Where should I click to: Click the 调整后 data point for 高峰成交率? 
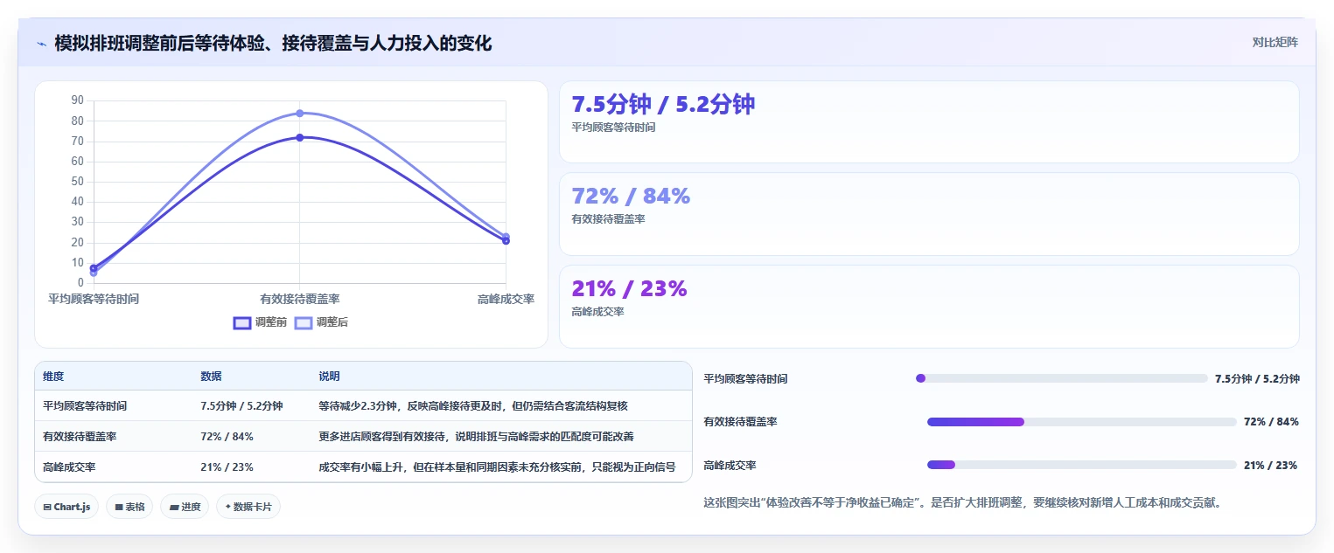coord(506,236)
